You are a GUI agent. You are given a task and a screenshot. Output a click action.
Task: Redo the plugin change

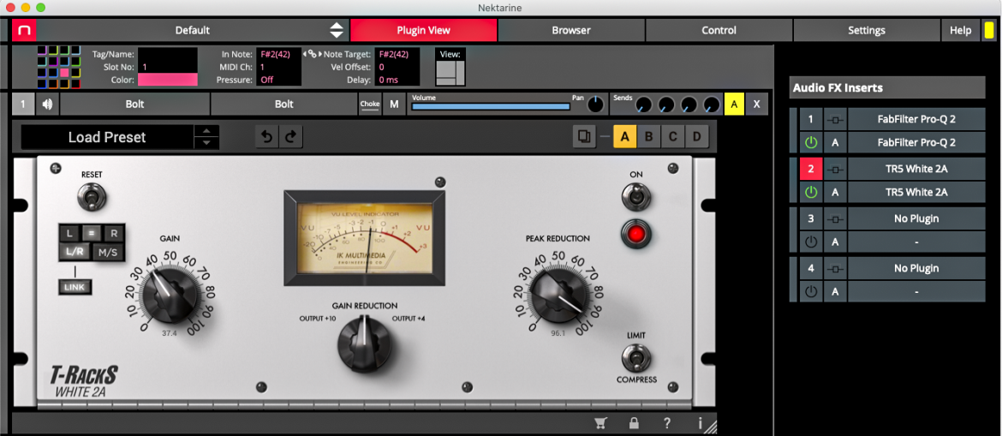(x=291, y=137)
